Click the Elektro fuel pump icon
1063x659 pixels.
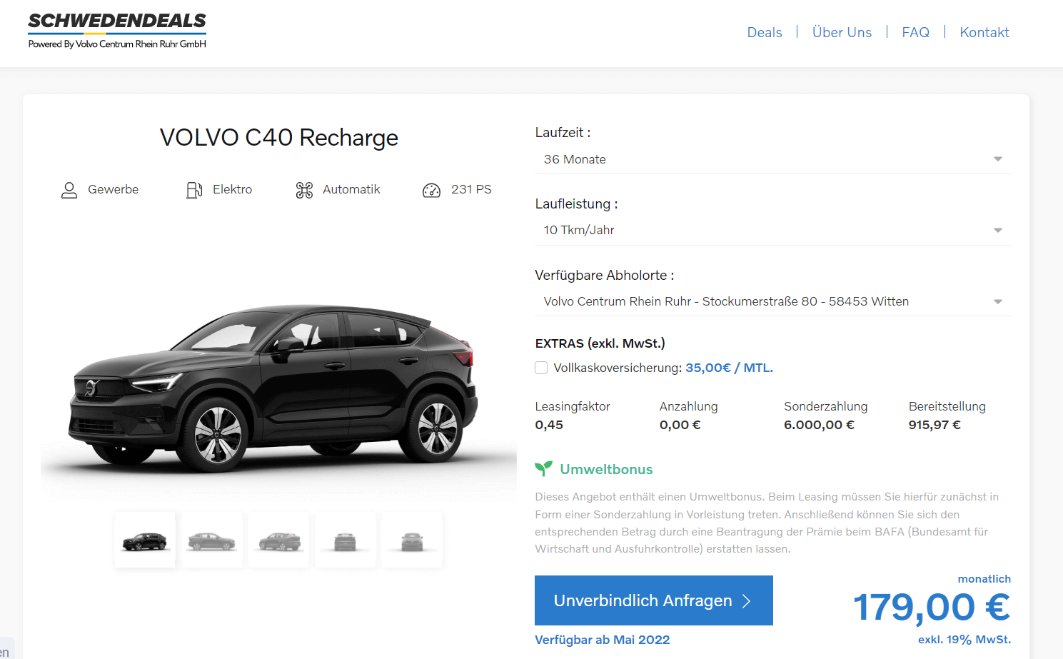[194, 190]
